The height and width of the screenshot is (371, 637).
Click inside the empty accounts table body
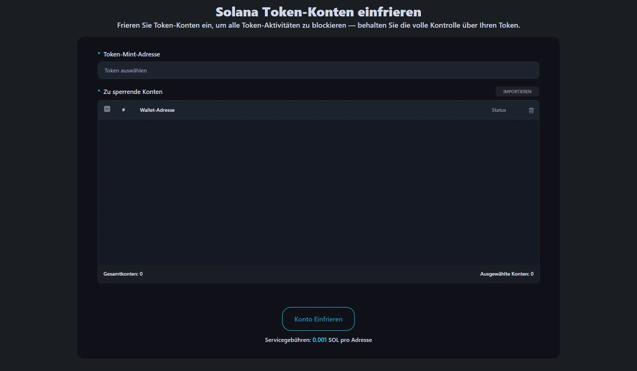318,193
